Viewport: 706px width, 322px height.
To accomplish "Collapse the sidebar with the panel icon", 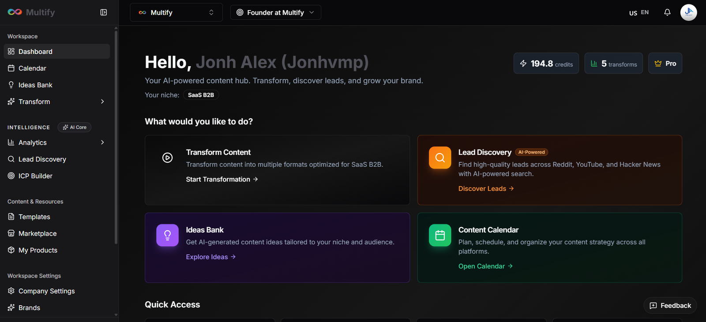I will pyautogui.click(x=104, y=12).
